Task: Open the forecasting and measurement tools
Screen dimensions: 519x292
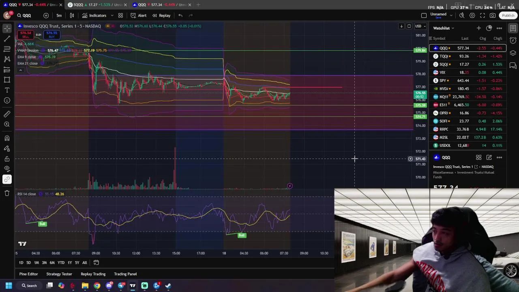Action: point(7,70)
